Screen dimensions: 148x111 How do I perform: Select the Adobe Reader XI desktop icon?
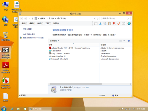pos(6,67)
